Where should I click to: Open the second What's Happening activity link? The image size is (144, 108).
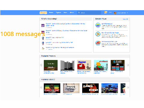(67, 31)
